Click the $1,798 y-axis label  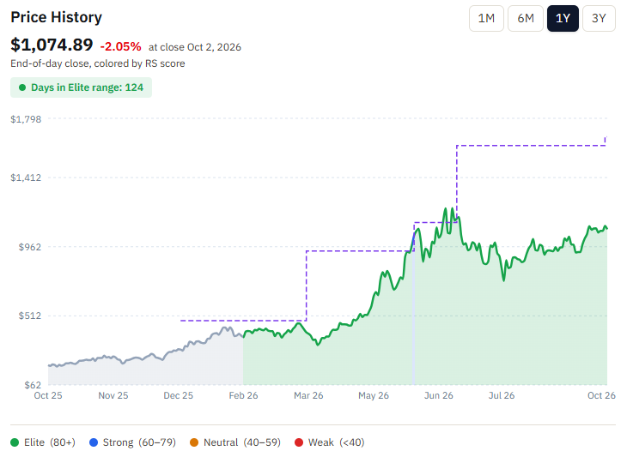click(x=26, y=119)
